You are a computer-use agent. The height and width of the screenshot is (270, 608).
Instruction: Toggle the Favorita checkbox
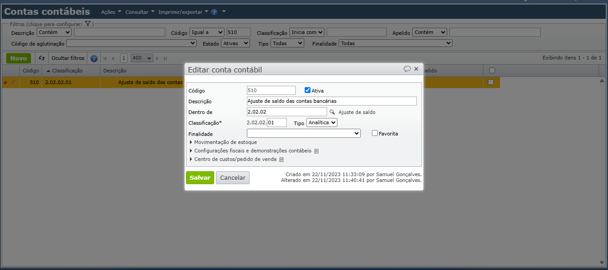(x=375, y=133)
